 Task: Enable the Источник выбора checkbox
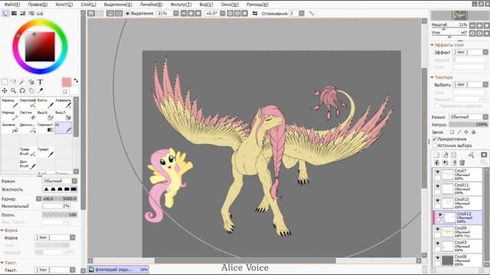(x=434, y=146)
